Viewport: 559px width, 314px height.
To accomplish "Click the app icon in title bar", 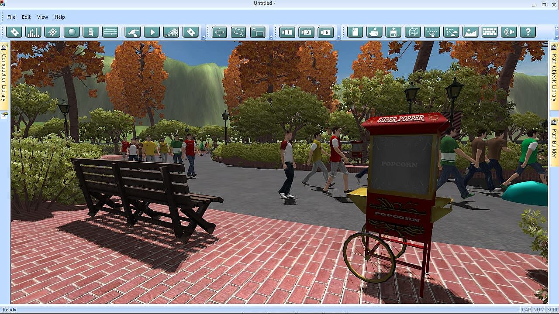I will click(x=3, y=3).
